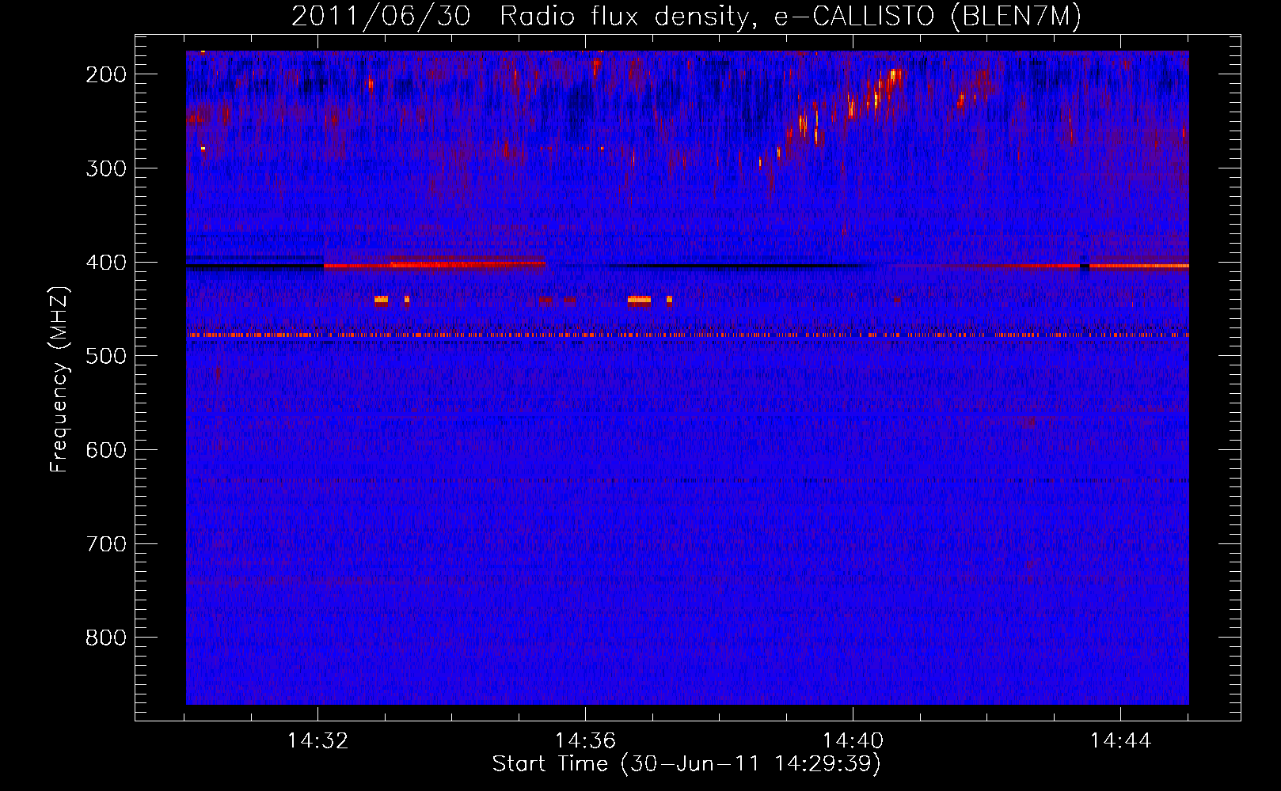Click the 14:40 time tick label
This screenshot has height=791, width=1281.
coord(853,741)
